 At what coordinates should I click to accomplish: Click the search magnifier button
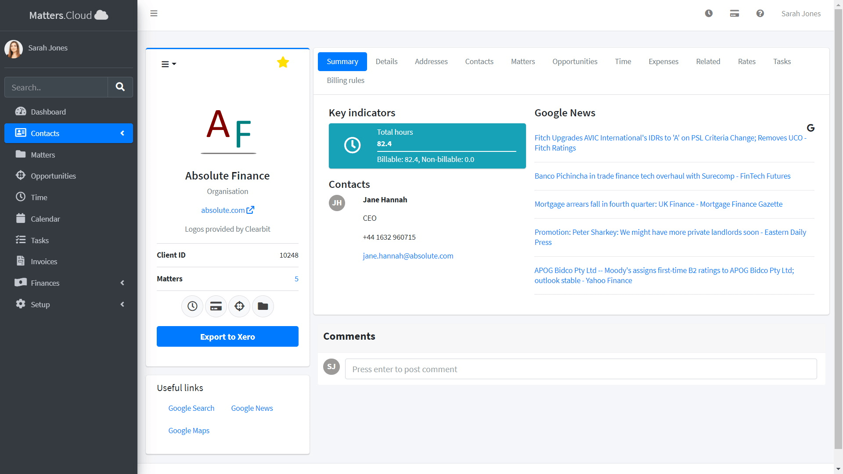click(120, 87)
